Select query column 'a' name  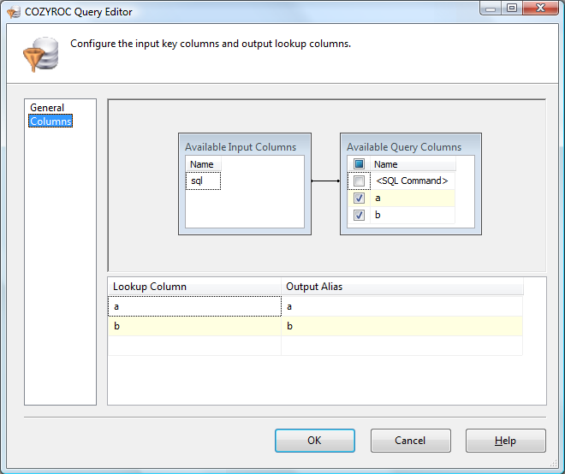(413, 198)
